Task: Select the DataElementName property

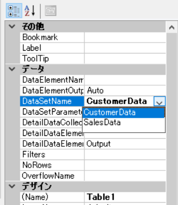Action: [52, 80]
